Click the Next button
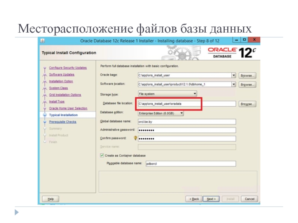Screen dimensions: 298x223 [211, 199]
